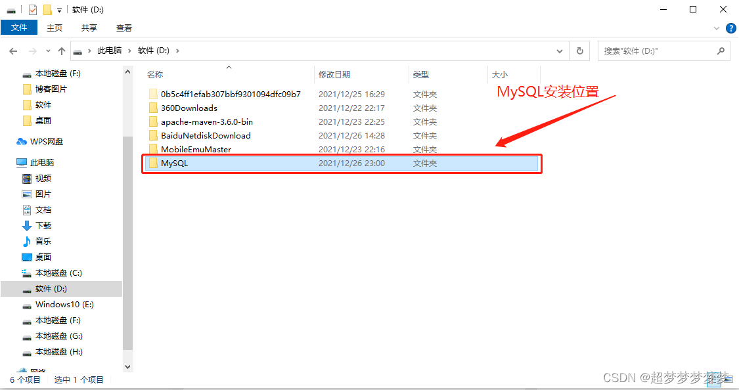The width and height of the screenshot is (739, 390).
Task: Open the quick access toolbar customize dropdown
Action: 59,10
